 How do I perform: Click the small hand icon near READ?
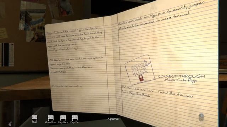click(10, 123)
